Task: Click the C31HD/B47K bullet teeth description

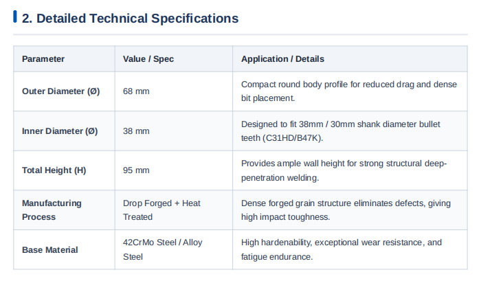Action: point(341,131)
